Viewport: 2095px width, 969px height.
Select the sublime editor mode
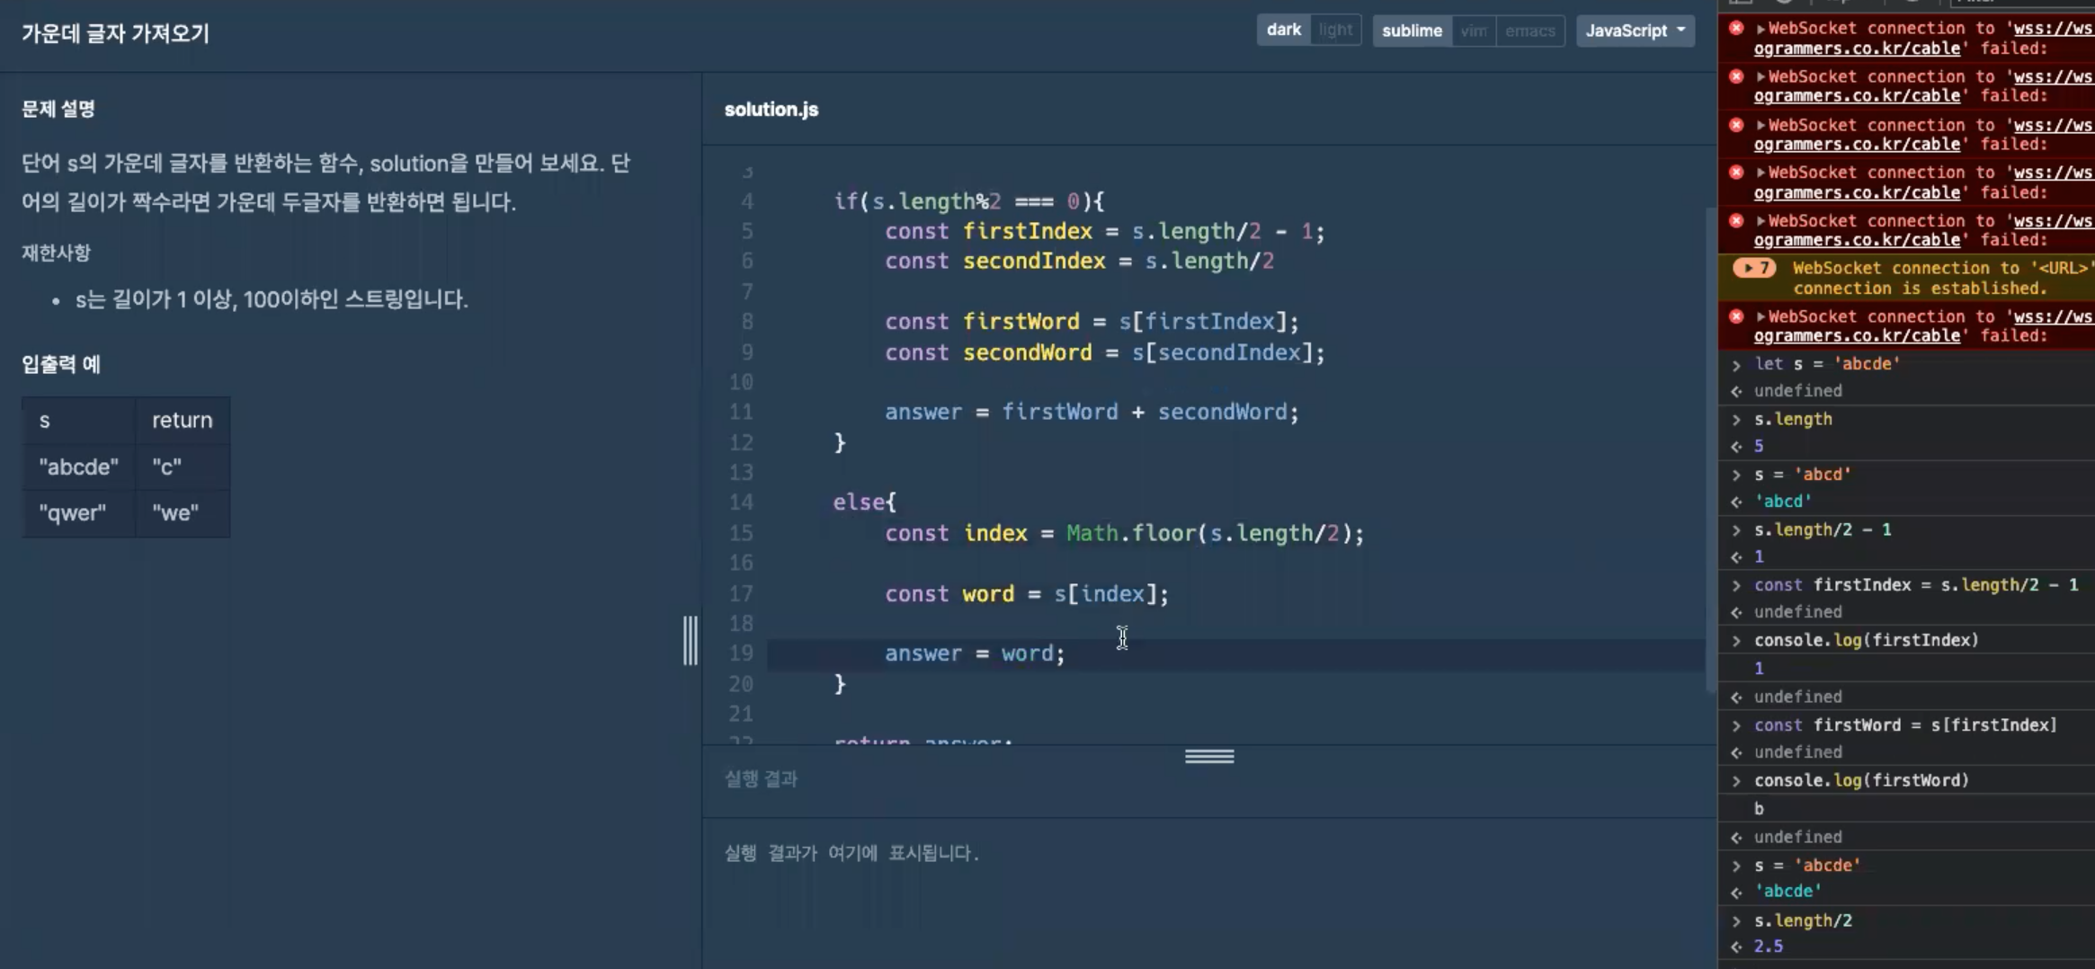click(x=1412, y=30)
